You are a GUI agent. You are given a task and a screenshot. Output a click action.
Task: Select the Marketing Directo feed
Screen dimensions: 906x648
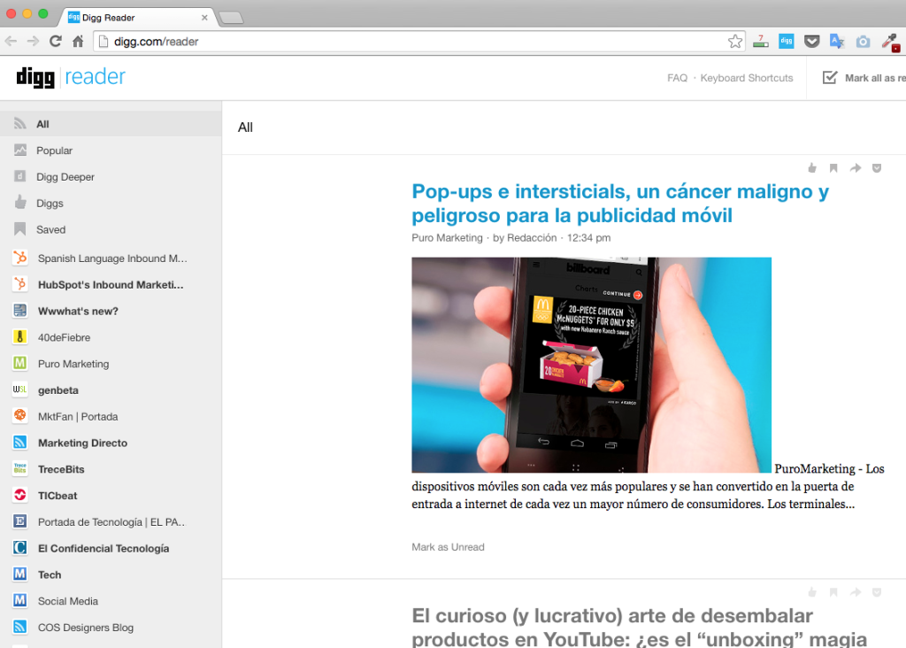pos(111,443)
